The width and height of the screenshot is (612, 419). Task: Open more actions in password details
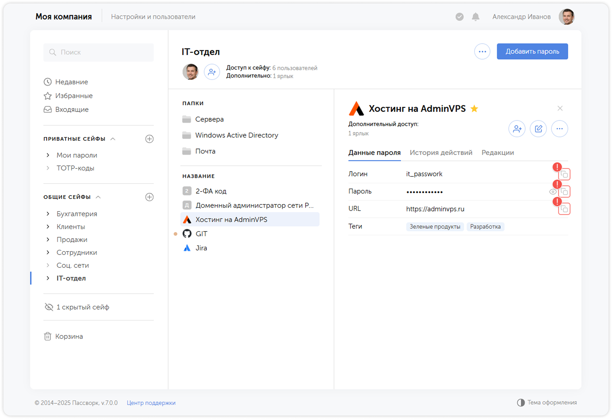pyautogui.click(x=560, y=129)
